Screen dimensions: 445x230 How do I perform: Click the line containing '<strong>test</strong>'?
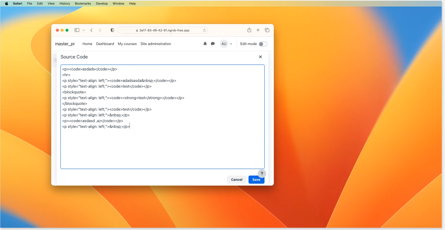123,98
